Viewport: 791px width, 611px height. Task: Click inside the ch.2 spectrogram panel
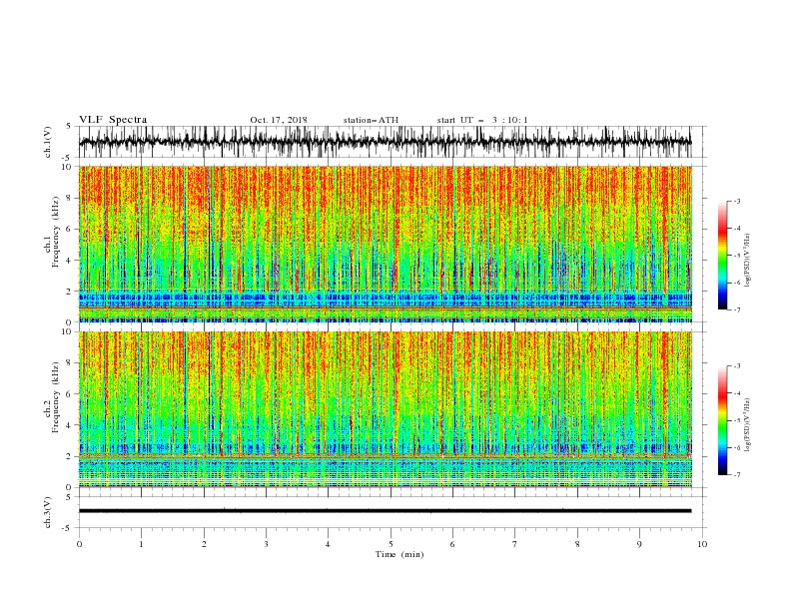[385, 409]
